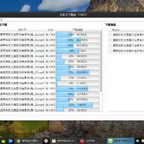Select the file name ending _14.mp4
Screen dimensions: 144x144
click(22, 56)
